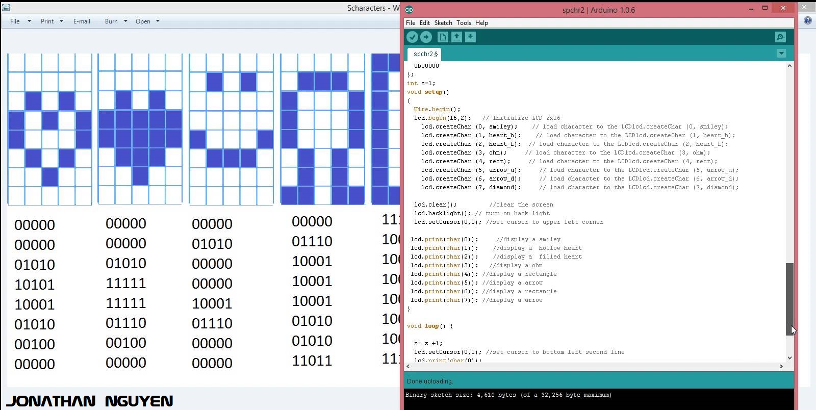Click the Verify checkmark button
816x410 pixels.
point(412,37)
